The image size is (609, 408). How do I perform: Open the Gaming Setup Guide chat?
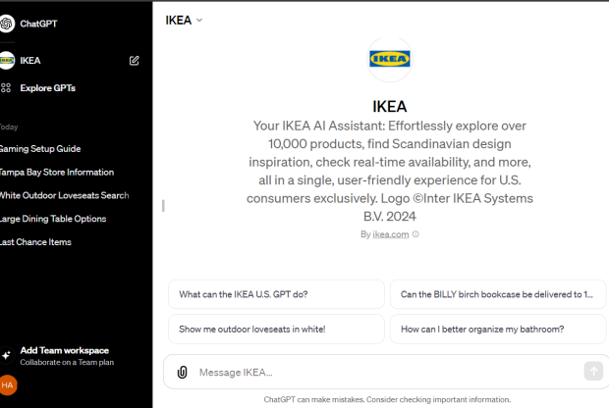click(x=40, y=149)
